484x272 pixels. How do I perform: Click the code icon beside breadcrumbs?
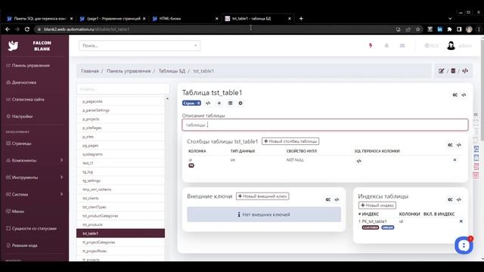465,71
